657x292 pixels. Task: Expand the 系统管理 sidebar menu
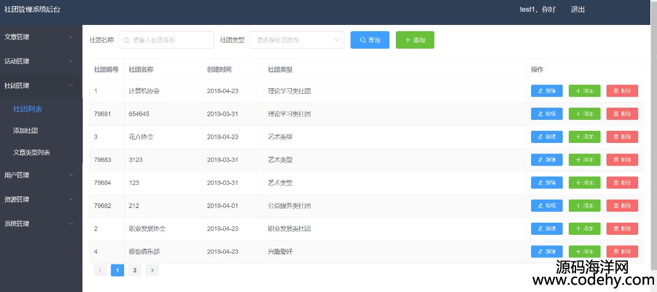point(40,224)
